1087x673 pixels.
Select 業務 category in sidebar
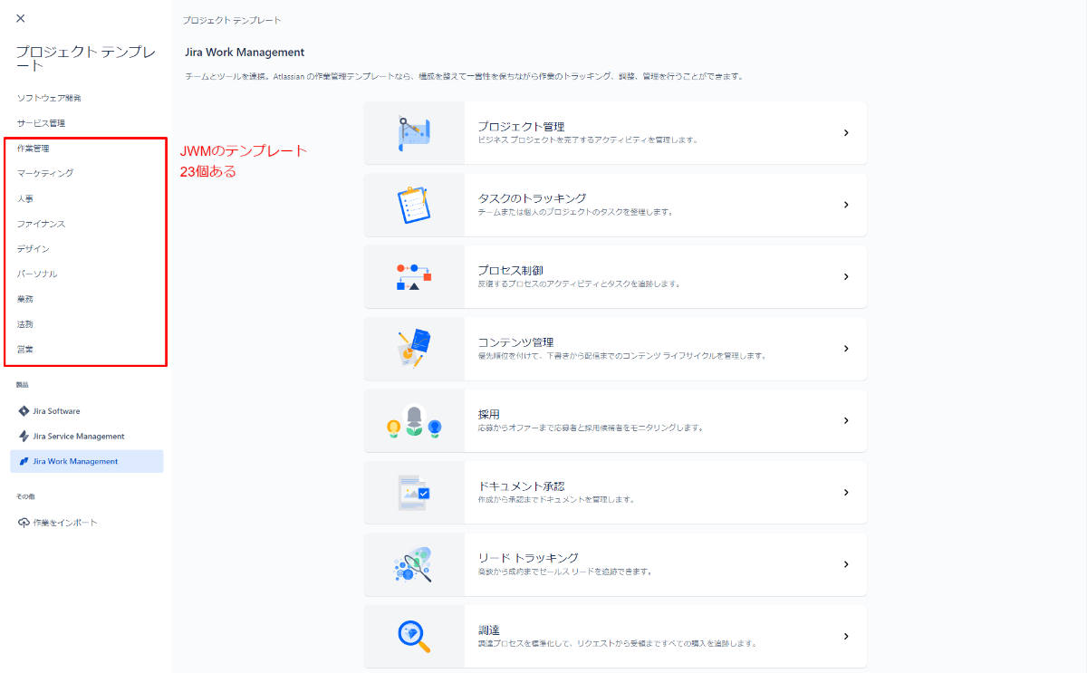(25, 299)
